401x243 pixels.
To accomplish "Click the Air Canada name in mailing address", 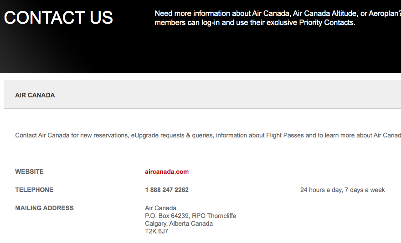I will pos(160,208).
